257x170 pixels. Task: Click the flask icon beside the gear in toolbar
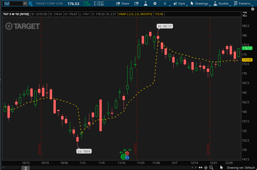tap(146, 3)
